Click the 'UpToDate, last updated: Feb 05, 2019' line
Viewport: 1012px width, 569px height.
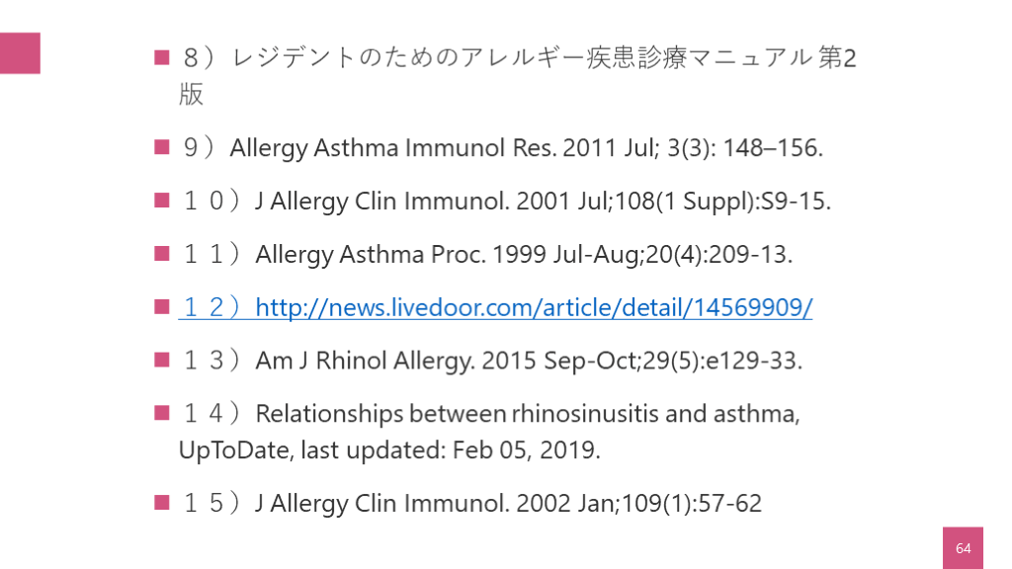point(389,450)
